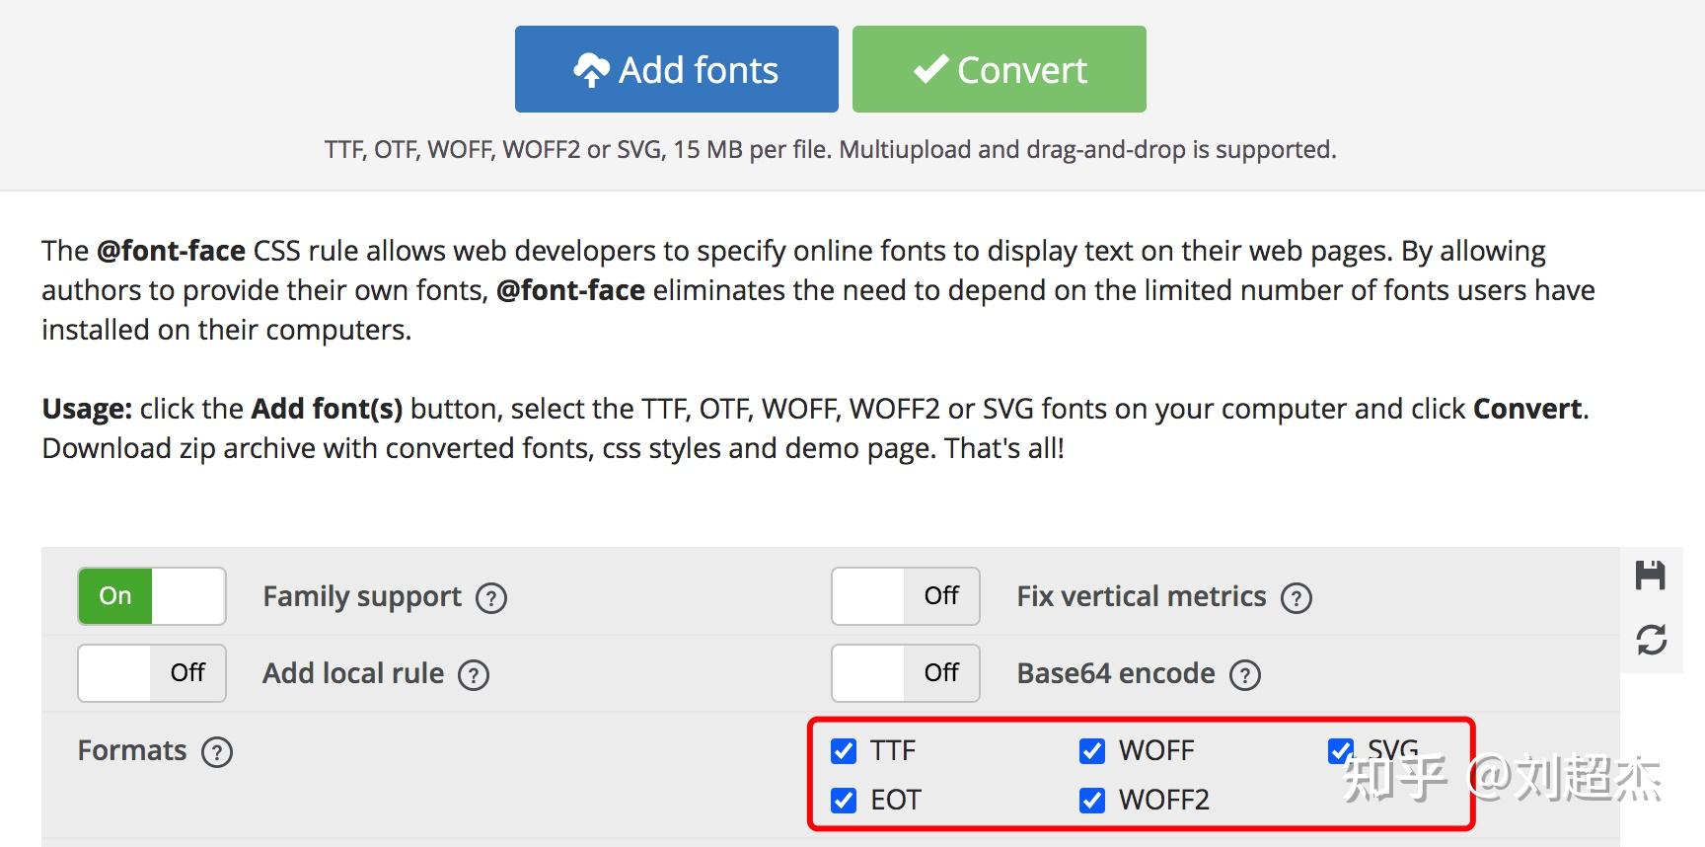1705x847 pixels.
Task: Enable the Add local rule switch
Action: click(x=152, y=673)
